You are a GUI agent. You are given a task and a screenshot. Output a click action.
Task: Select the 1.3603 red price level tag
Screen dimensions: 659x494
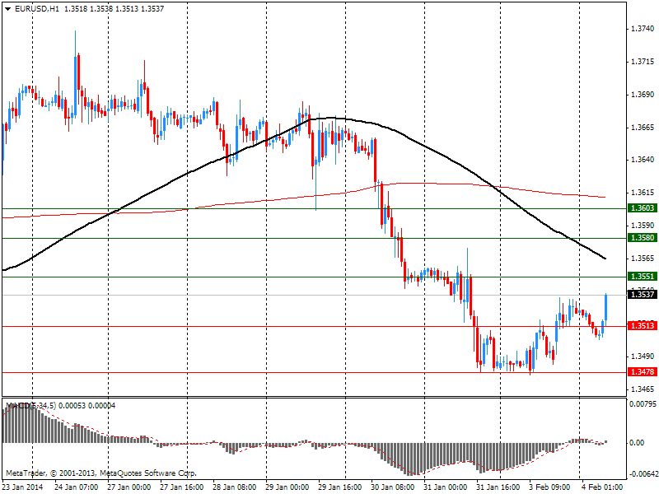642,209
